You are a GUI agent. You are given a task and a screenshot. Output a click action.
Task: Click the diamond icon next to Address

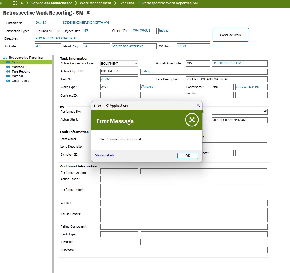click(x=8, y=67)
